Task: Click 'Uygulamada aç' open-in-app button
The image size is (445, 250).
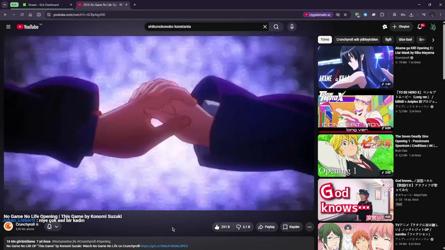Action: click(317, 15)
